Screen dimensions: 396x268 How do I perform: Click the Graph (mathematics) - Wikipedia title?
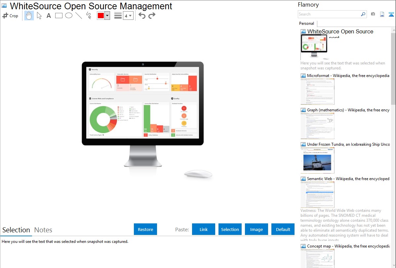tap(348, 110)
